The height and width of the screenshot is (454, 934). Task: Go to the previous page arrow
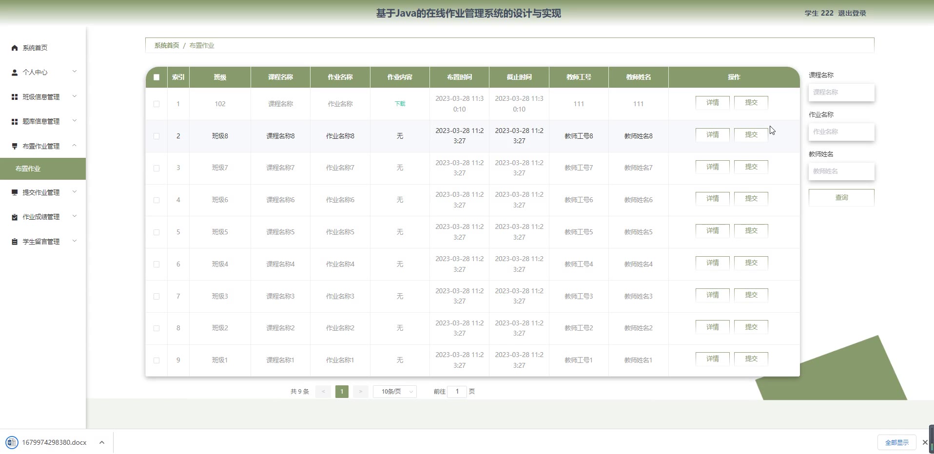tap(323, 392)
